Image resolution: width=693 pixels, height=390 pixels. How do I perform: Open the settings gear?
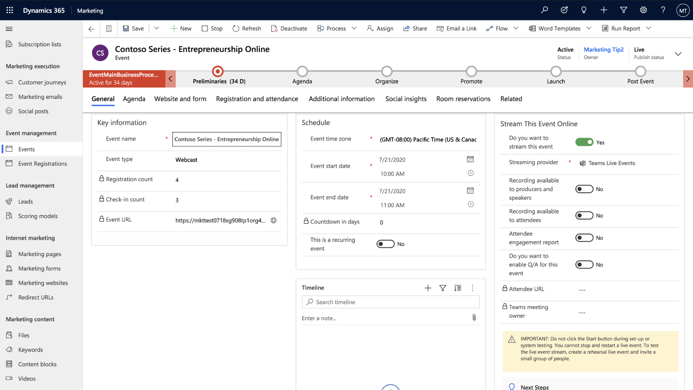coord(644,10)
